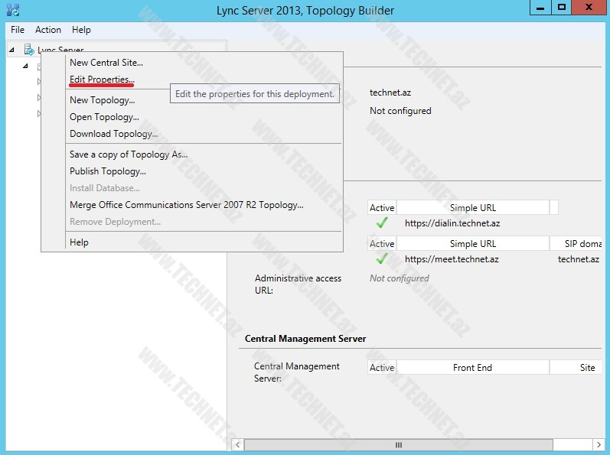Select the https://meet.technet.az URL text

(x=452, y=259)
